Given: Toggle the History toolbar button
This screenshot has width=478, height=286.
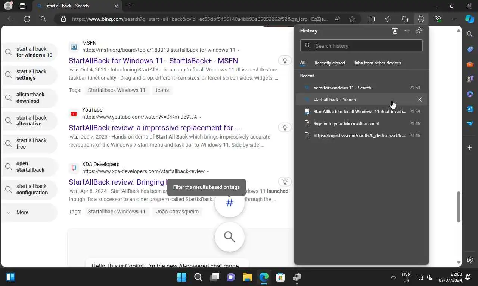Looking at the screenshot, I should pos(421,19).
